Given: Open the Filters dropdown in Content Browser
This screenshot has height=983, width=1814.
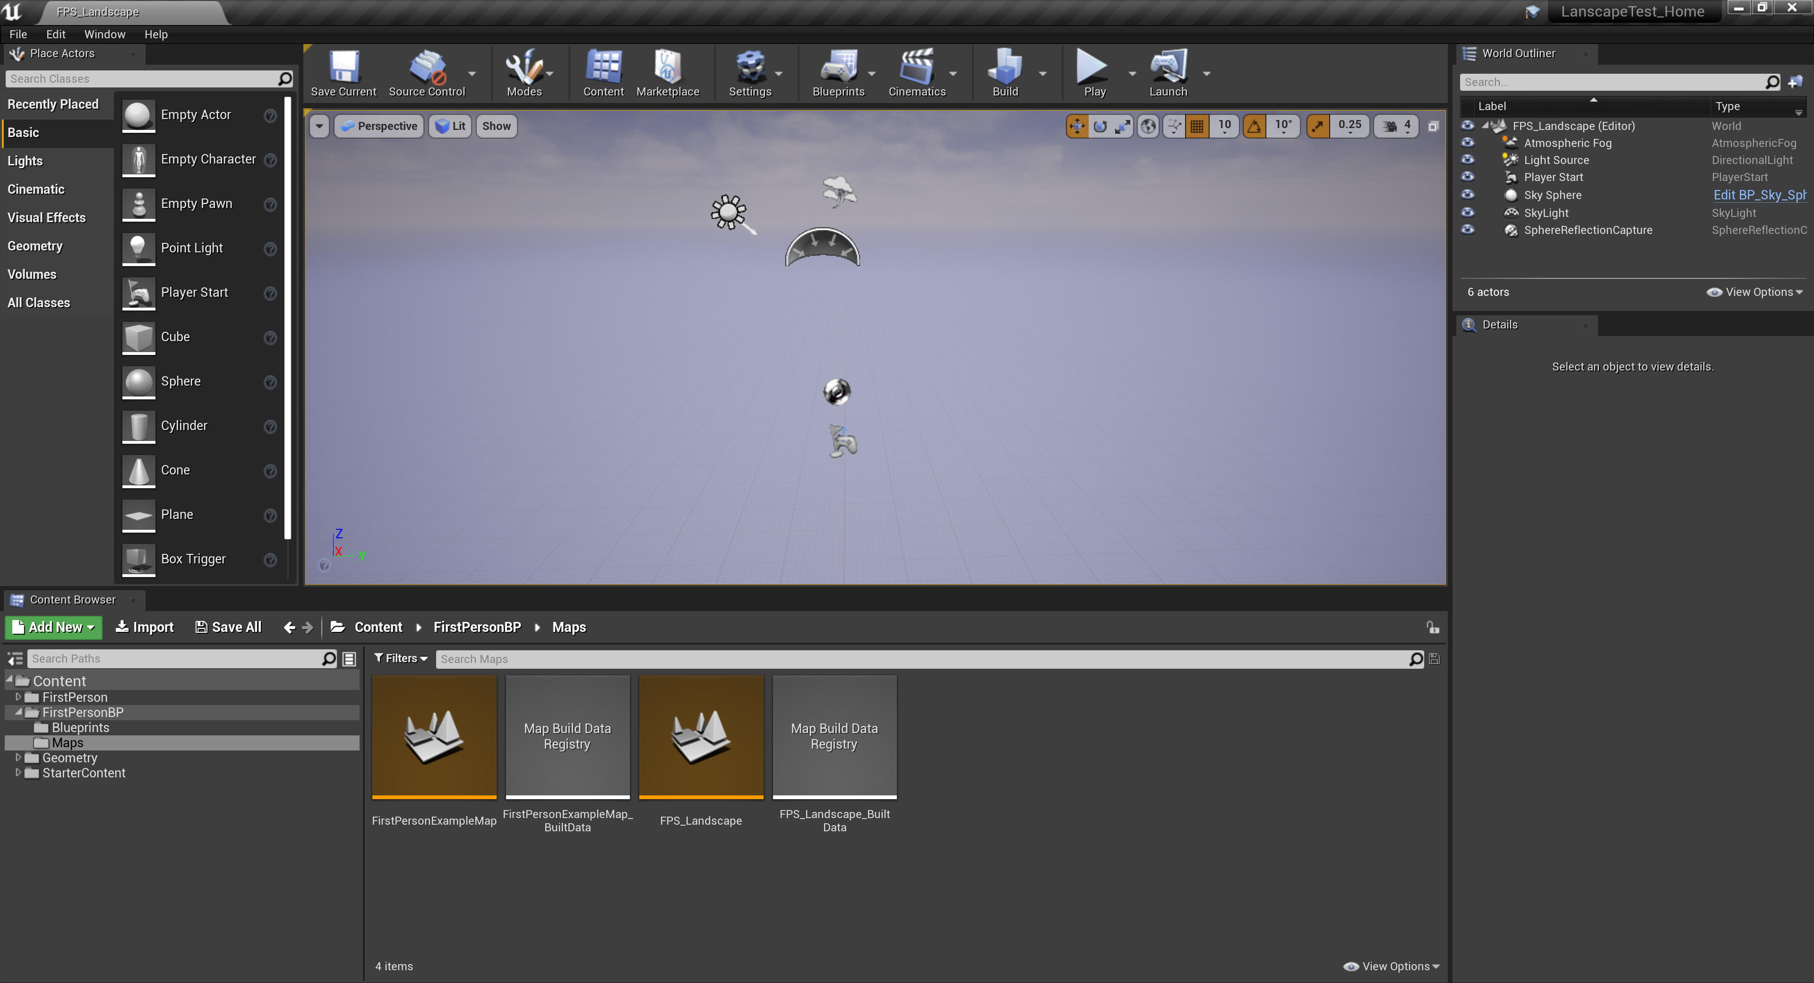Looking at the screenshot, I should pyautogui.click(x=401, y=658).
